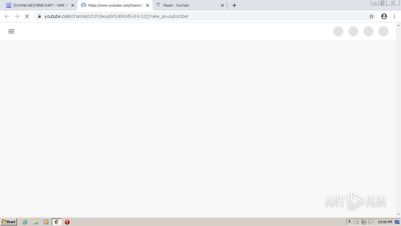
Task: Stop loading the current page
Action: point(27,16)
